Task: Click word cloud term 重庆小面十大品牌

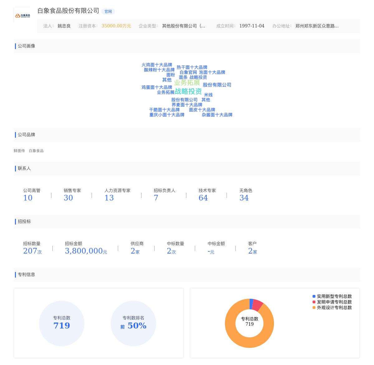Action: [167, 115]
